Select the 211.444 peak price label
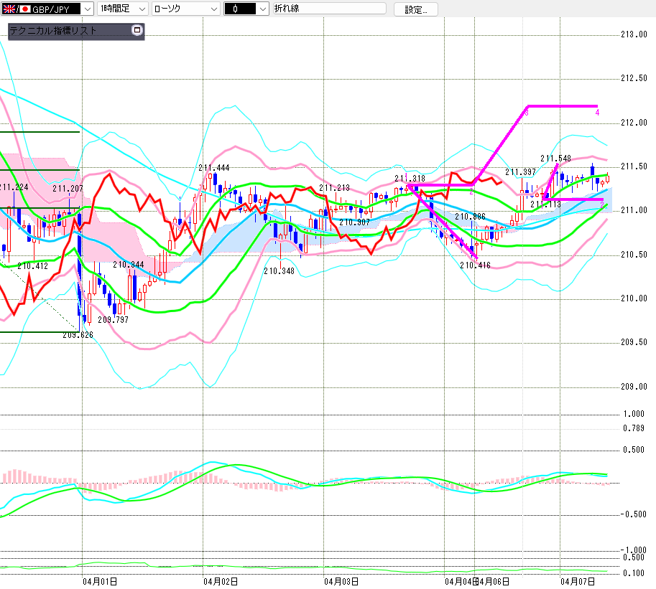 coord(214,168)
